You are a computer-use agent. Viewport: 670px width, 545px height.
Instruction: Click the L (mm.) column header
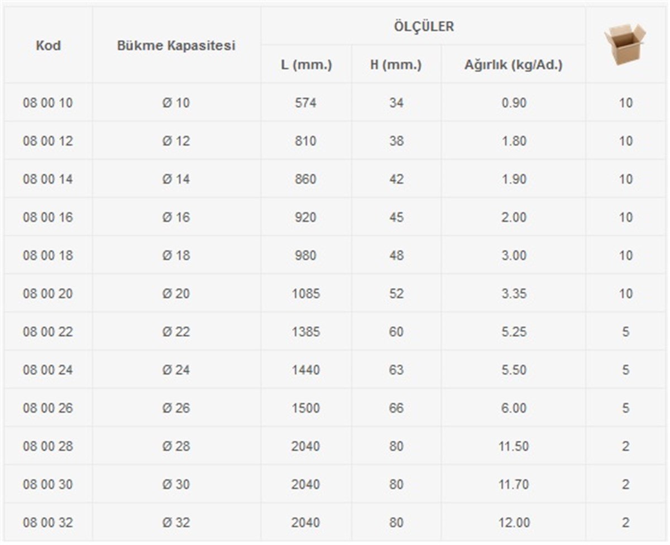pos(306,65)
